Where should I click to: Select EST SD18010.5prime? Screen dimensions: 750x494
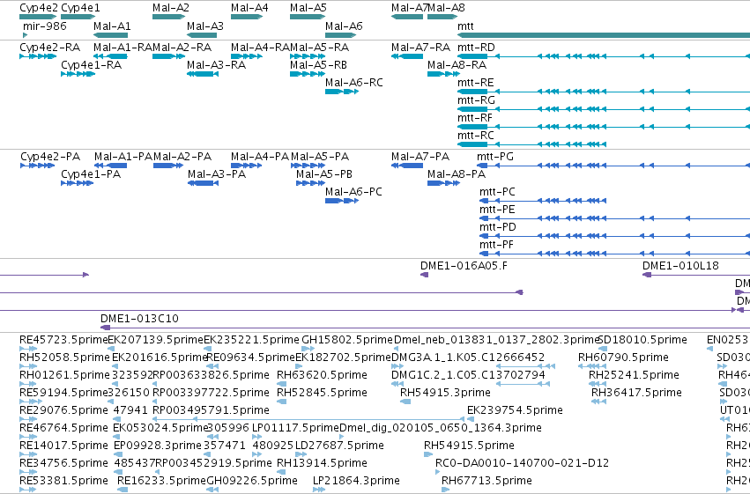[603, 349]
